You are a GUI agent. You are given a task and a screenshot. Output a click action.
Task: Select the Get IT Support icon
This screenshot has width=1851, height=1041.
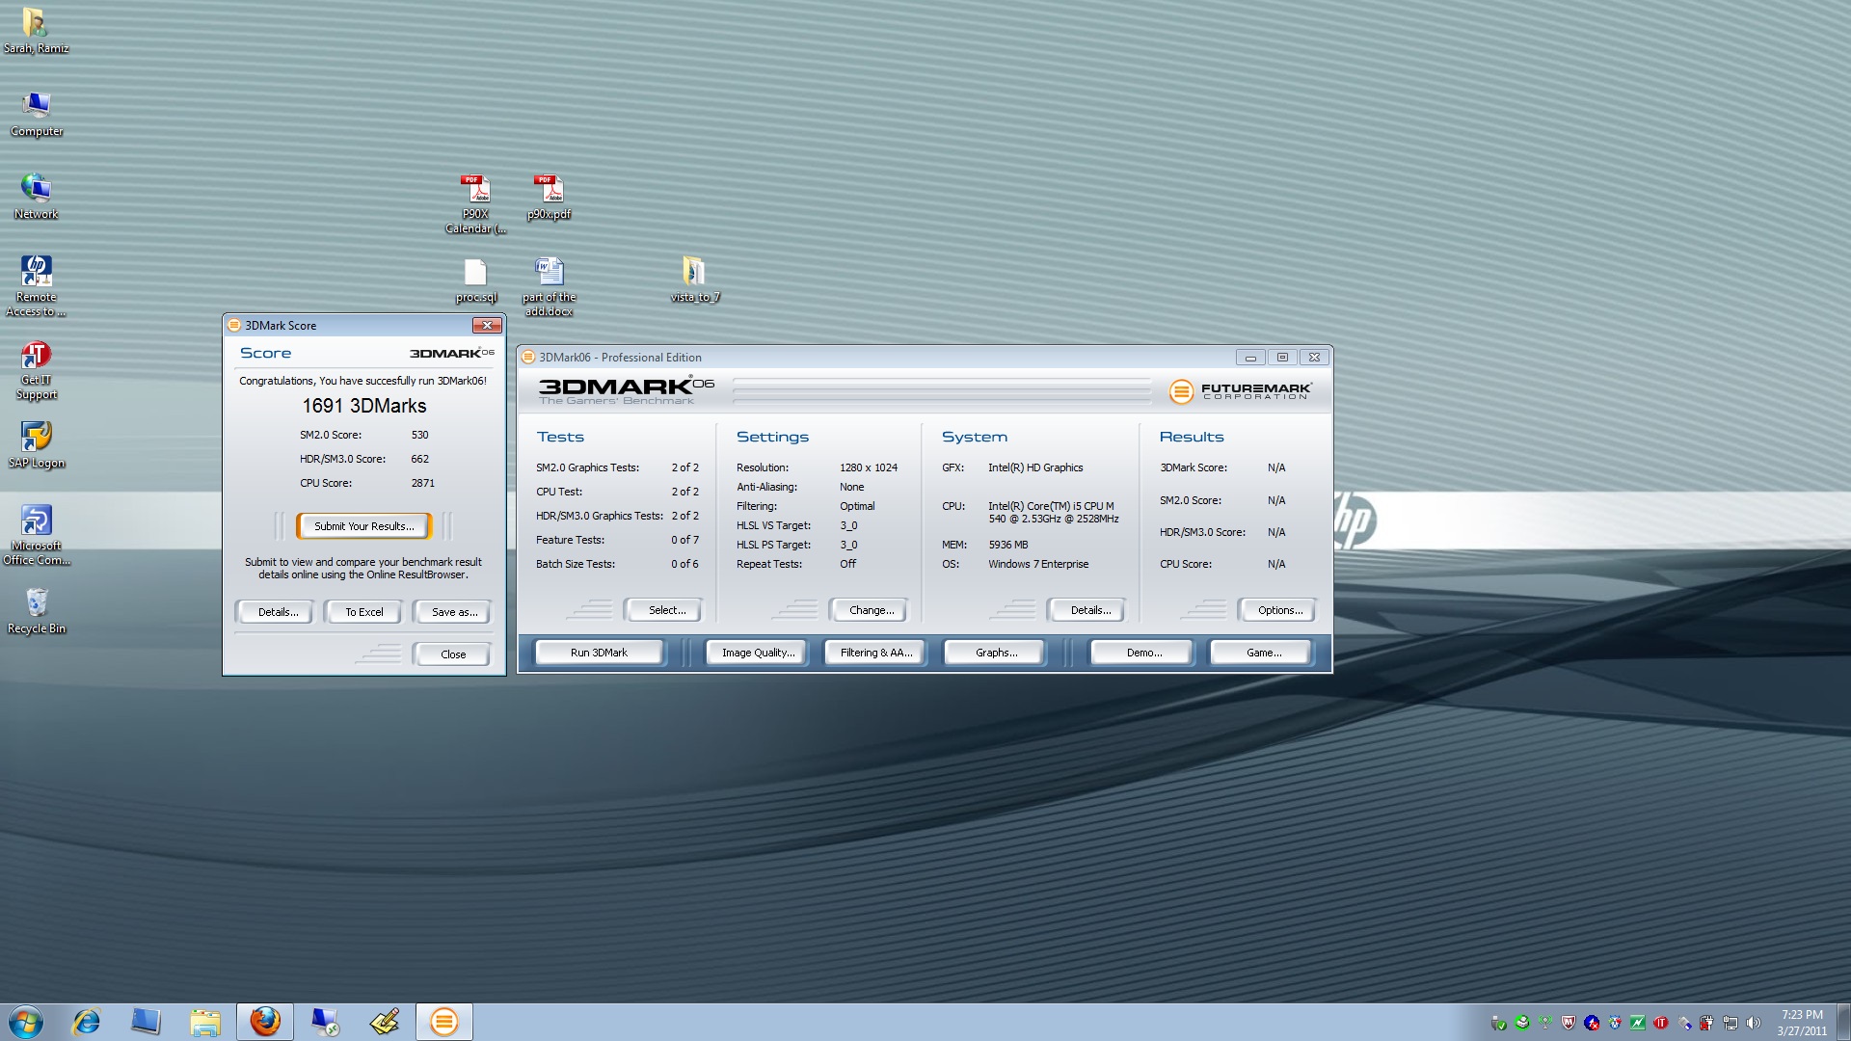36,370
